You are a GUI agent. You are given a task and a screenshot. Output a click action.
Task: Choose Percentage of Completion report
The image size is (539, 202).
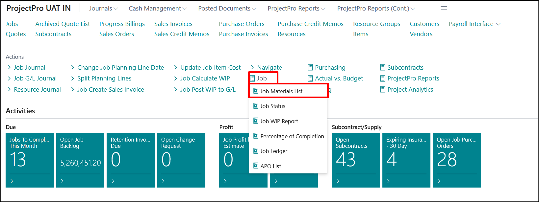coord(292,136)
